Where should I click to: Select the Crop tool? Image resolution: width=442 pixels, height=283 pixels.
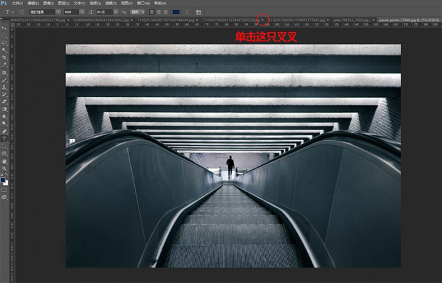click(x=4, y=57)
